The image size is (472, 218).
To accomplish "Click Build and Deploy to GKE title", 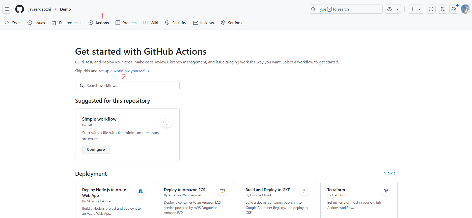I will [x=268, y=190].
